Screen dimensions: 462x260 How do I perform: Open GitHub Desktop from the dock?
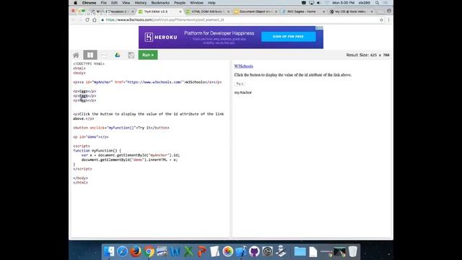pos(254,251)
